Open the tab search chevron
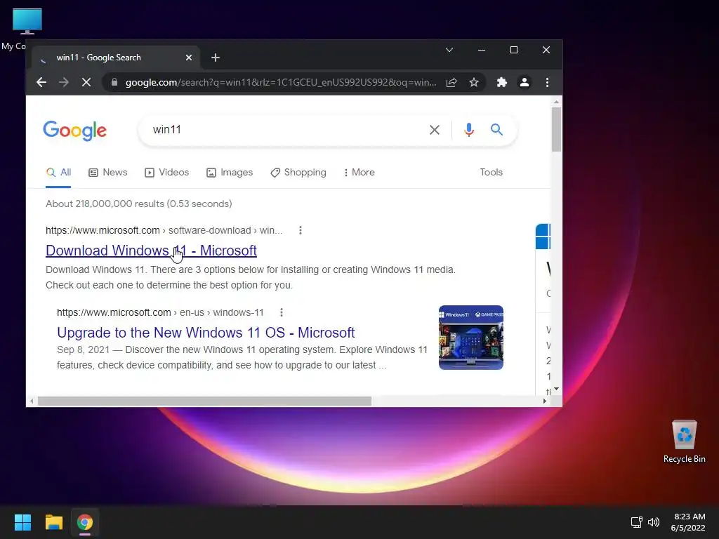This screenshot has width=719, height=539. coord(449,50)
